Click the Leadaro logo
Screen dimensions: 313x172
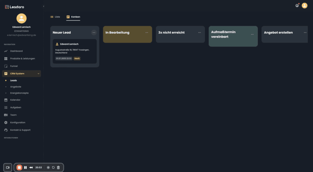pos(14,7)
